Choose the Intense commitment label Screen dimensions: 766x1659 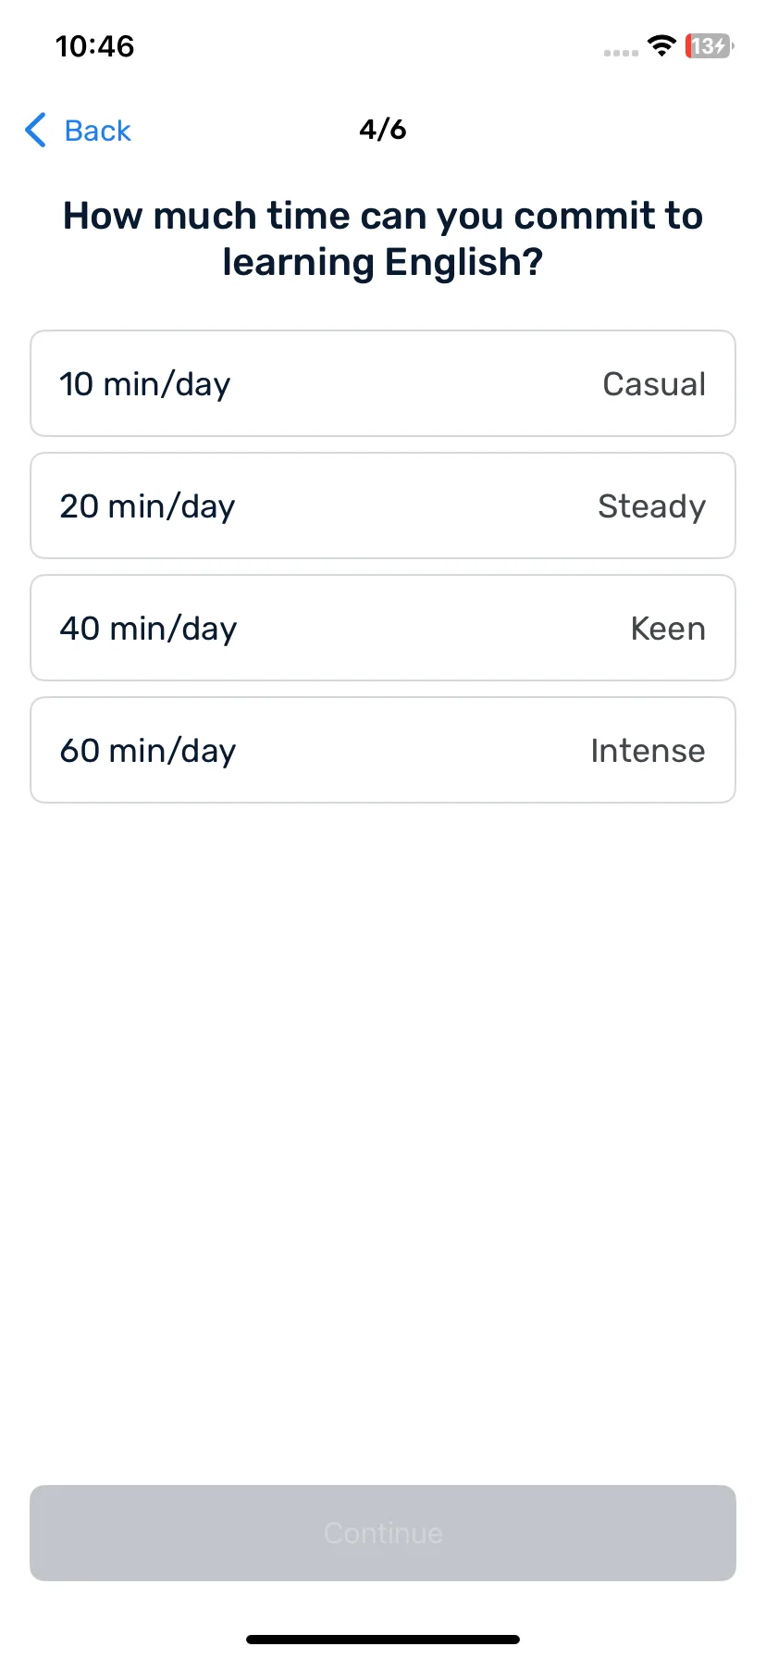pos(648,751)
